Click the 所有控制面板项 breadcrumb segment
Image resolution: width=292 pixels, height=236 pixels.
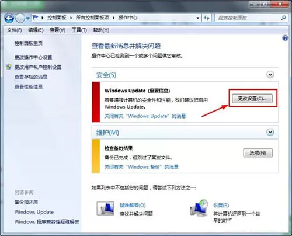(92, 18)
